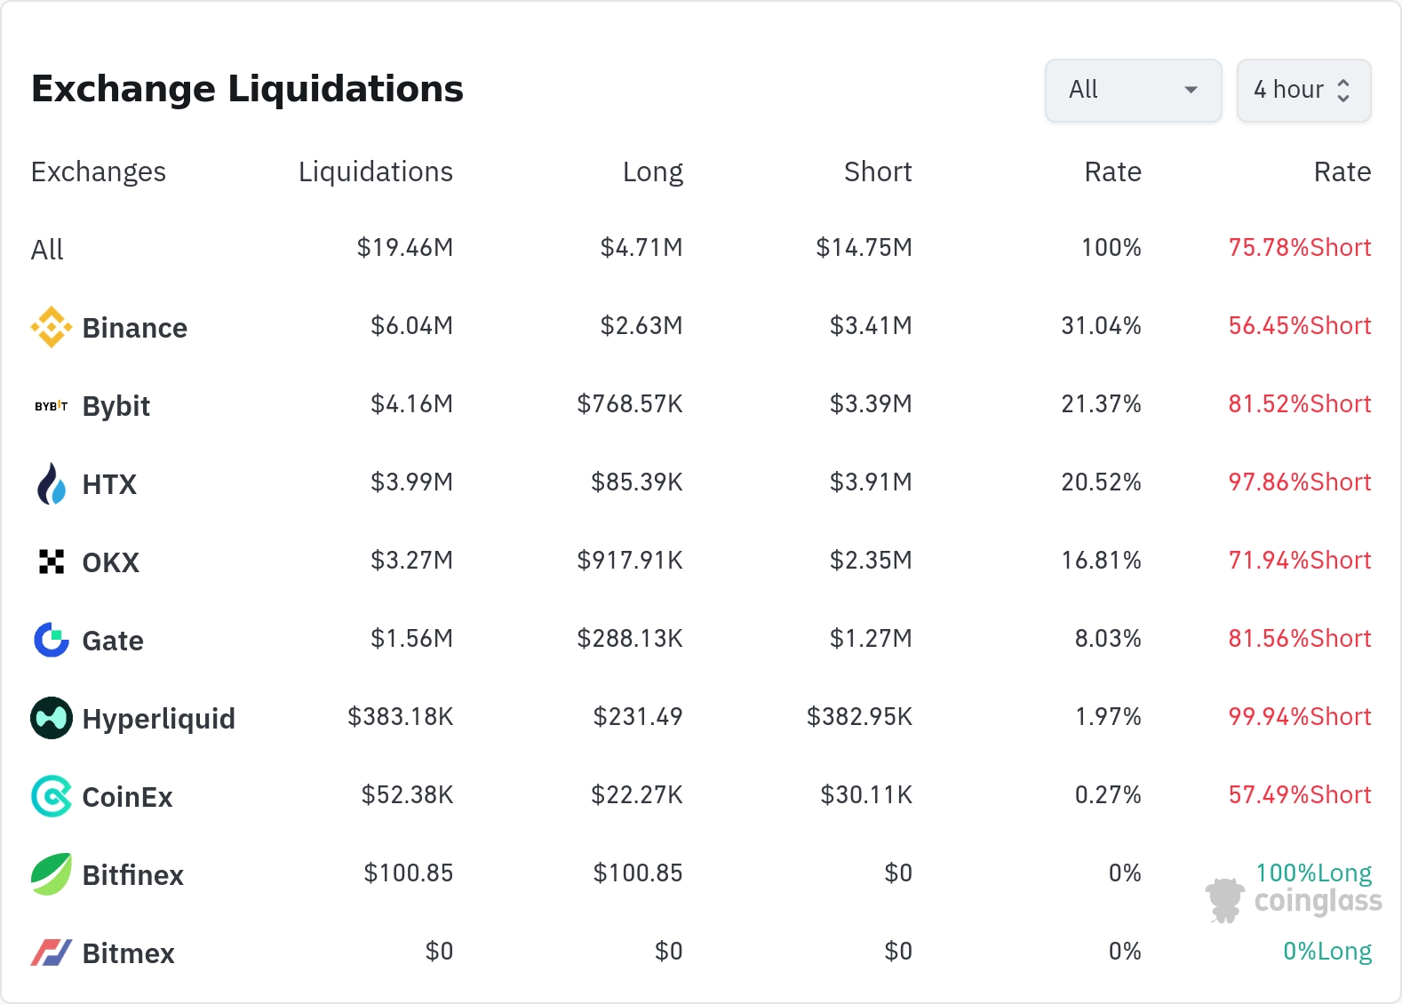The height and width of the screenshot is (1004, 1402).
Task: Click the Bitmex logo icon
Action: click(52, 952)
